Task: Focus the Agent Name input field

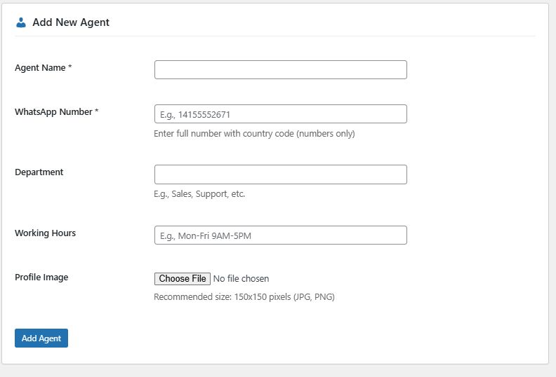Action: 280,69
